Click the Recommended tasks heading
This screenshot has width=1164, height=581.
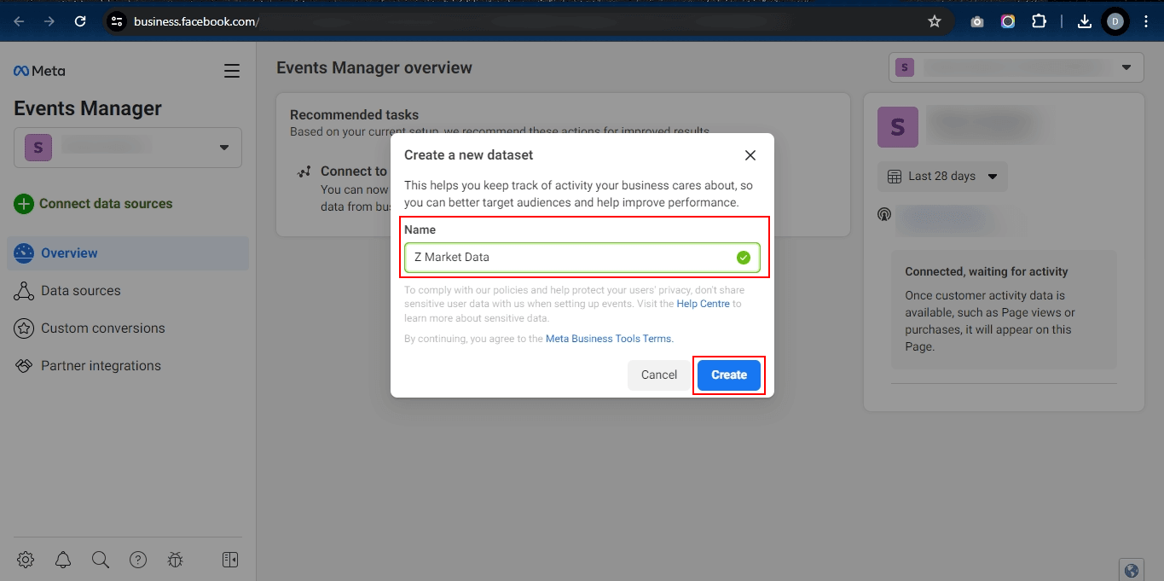point(354,114)
